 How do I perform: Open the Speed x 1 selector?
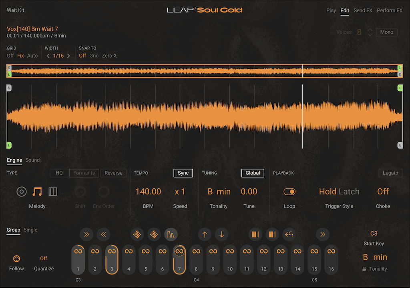tap(180, 192)
